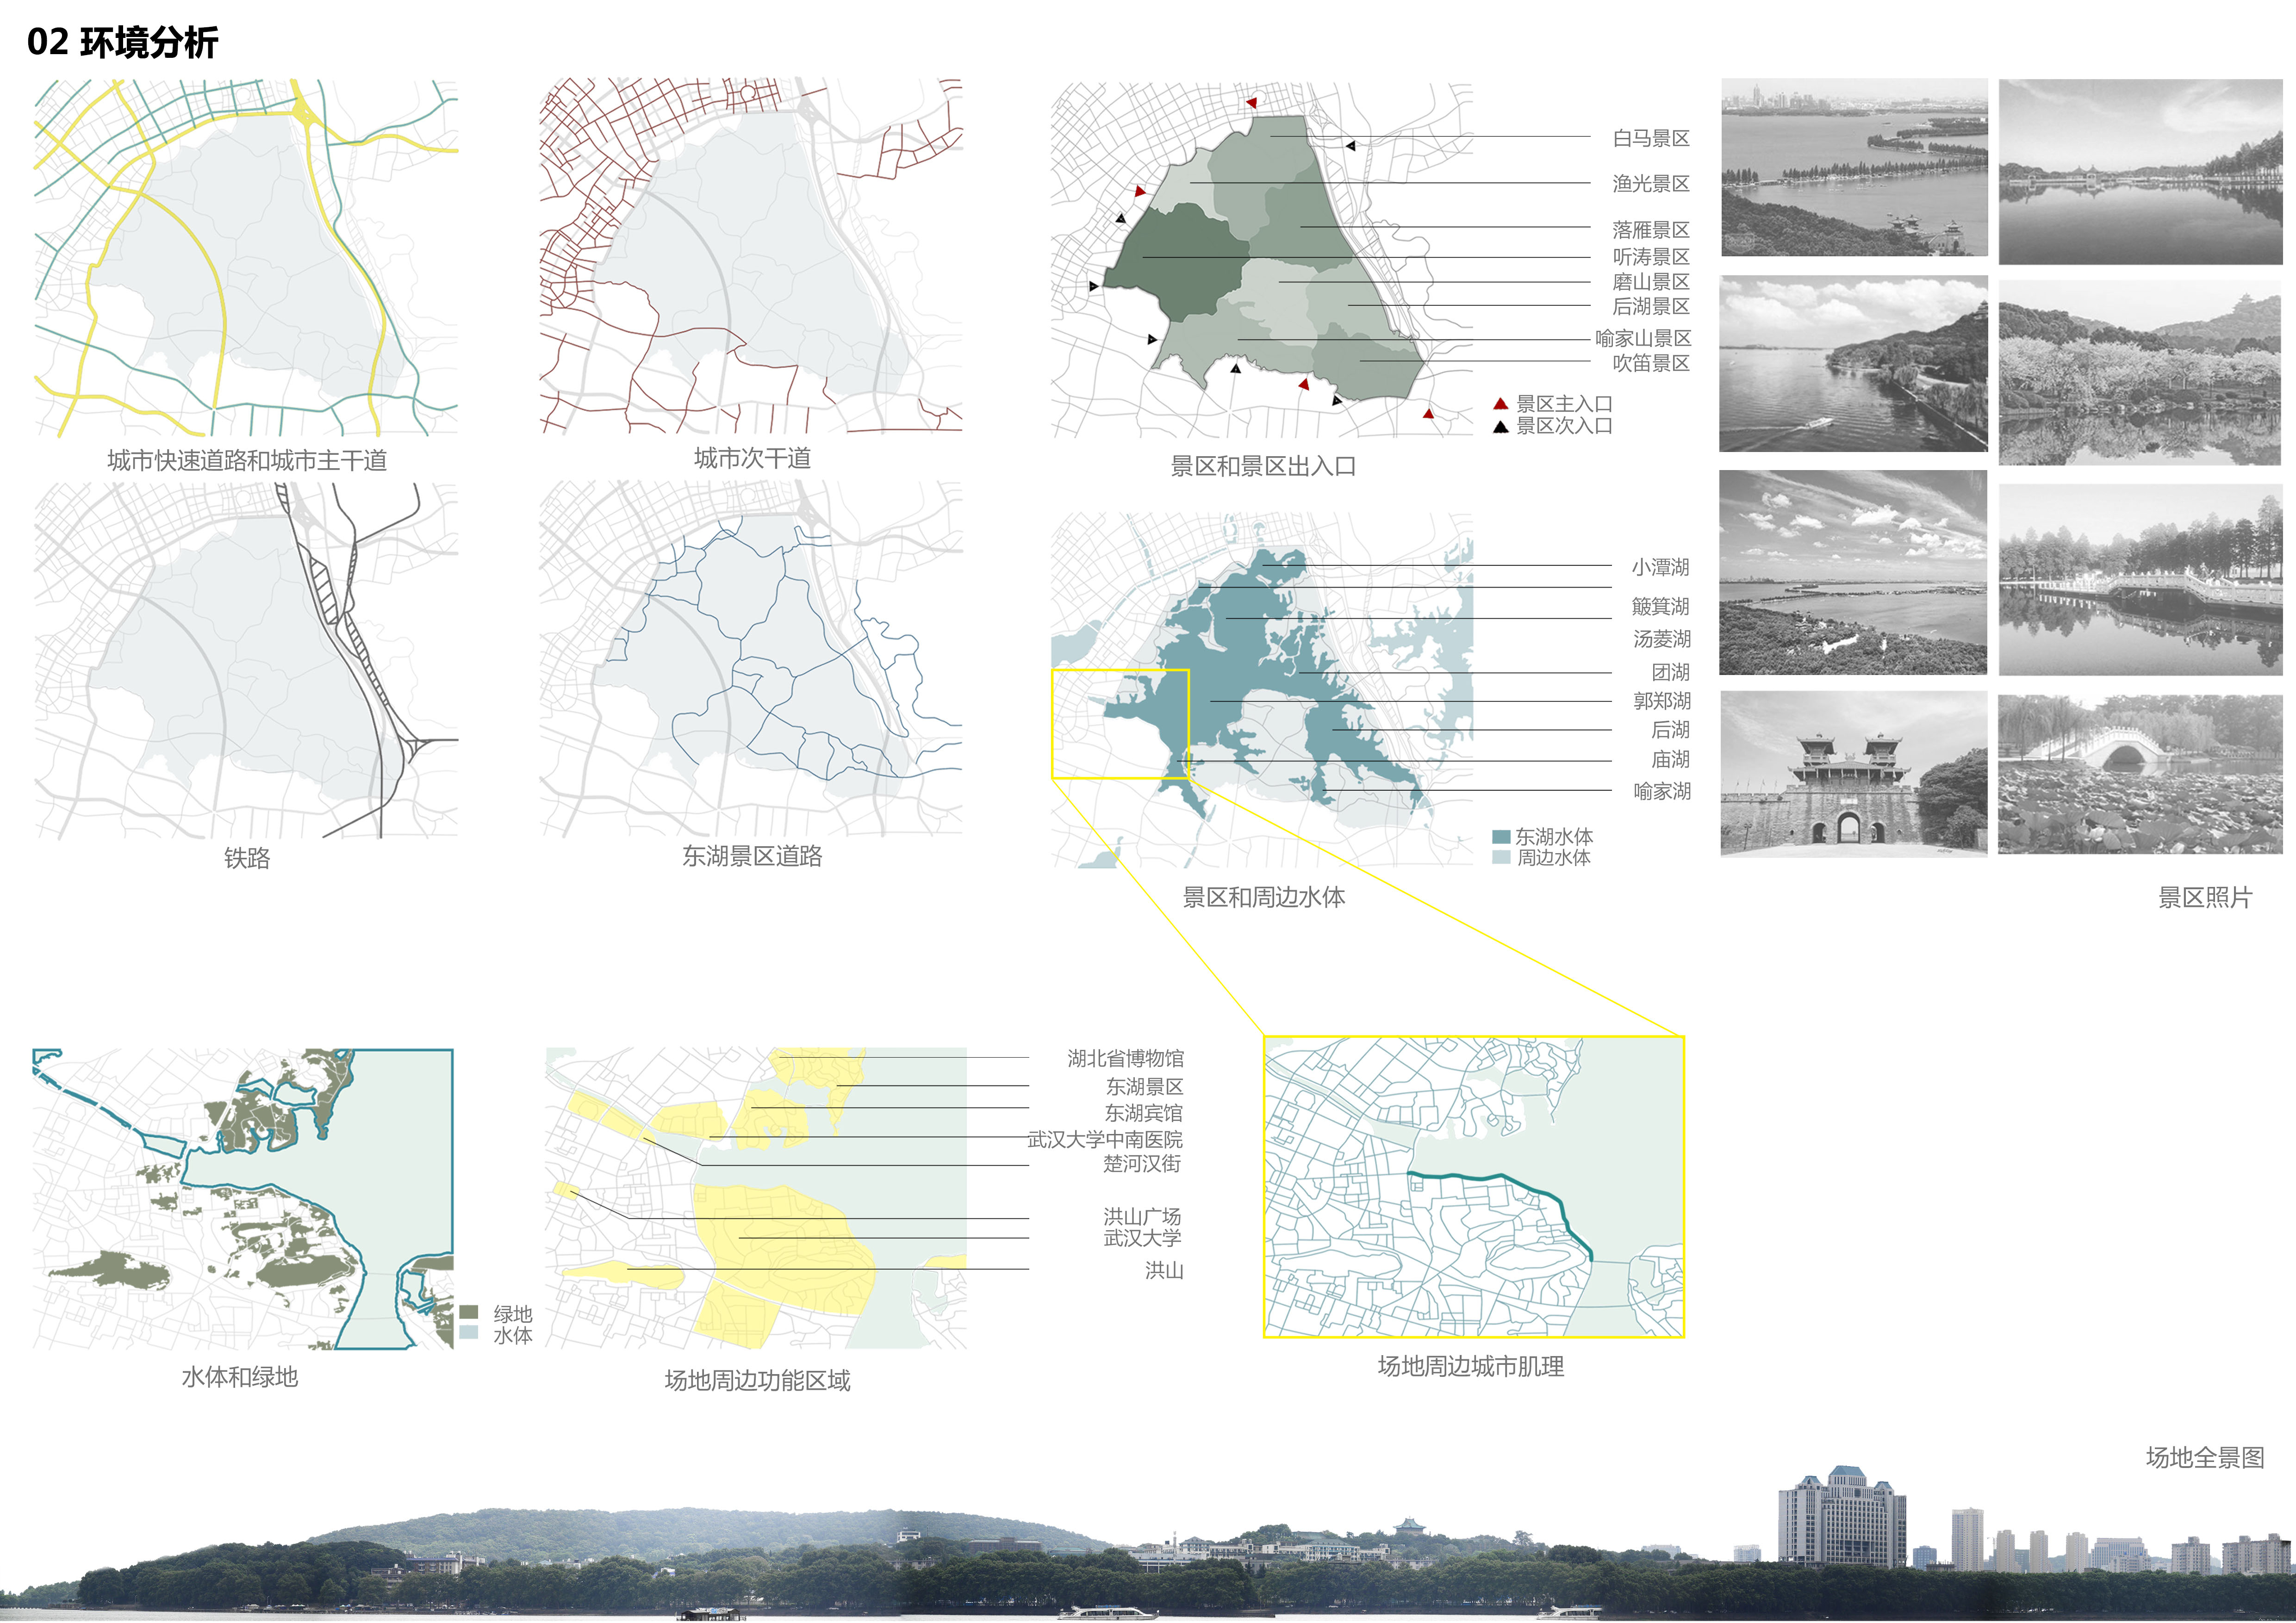
Task: Click the 喻家山景区 label
Action: point(1643,338)
